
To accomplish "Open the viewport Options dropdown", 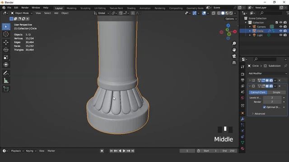I will [231, 19].
